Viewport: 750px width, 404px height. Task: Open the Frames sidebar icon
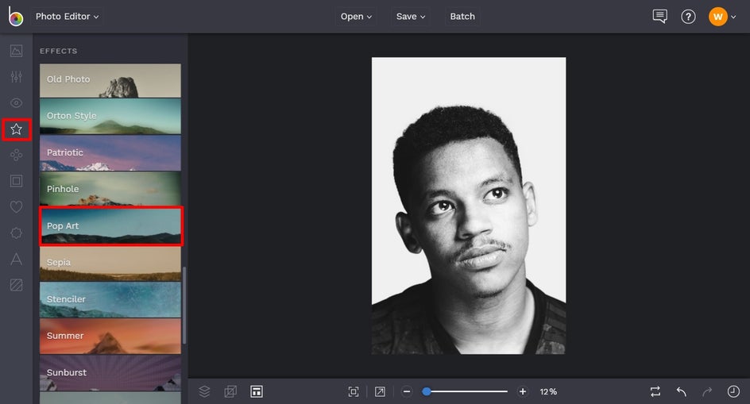pyautogui.click(x=16, y=181)
